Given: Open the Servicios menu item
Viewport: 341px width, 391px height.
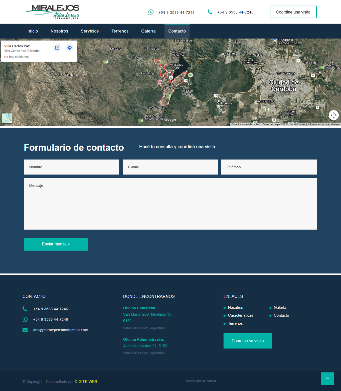Looking at the screenshot, I should coord(90,31).
